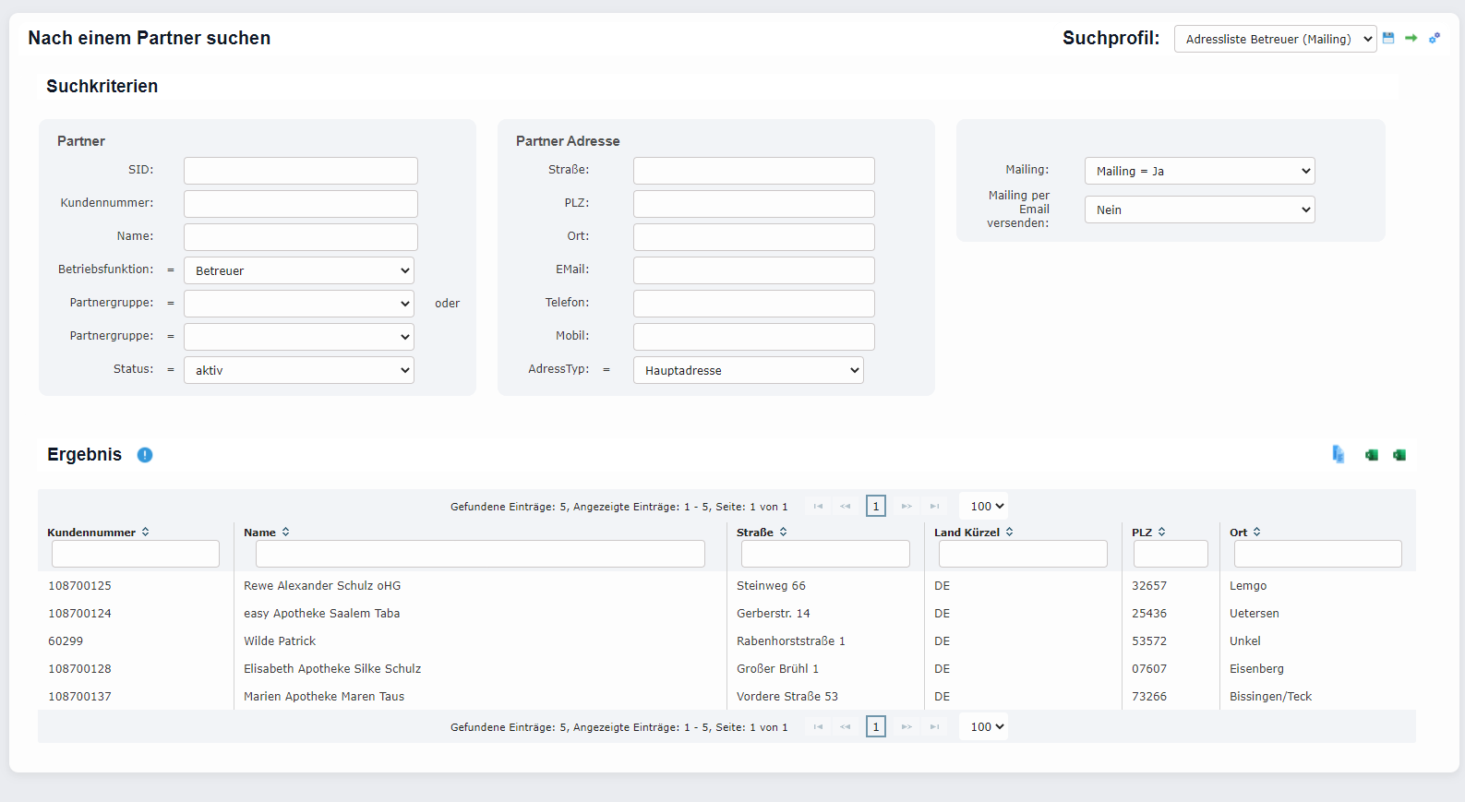Click the blue save search profile icon

coord(1388,38)
